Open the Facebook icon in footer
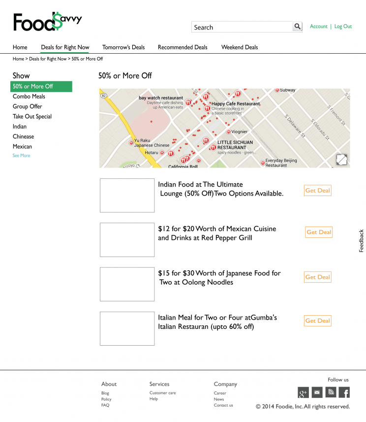Viewport: 366px width, 422px height. pos(344,392)
